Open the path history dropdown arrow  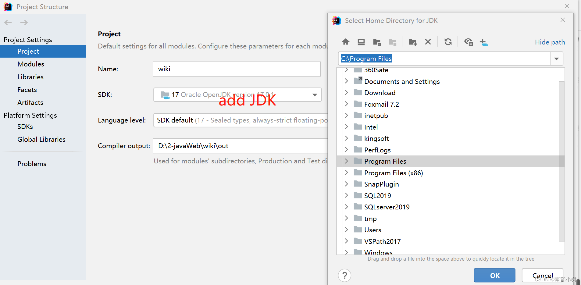[x=557, y=59]
